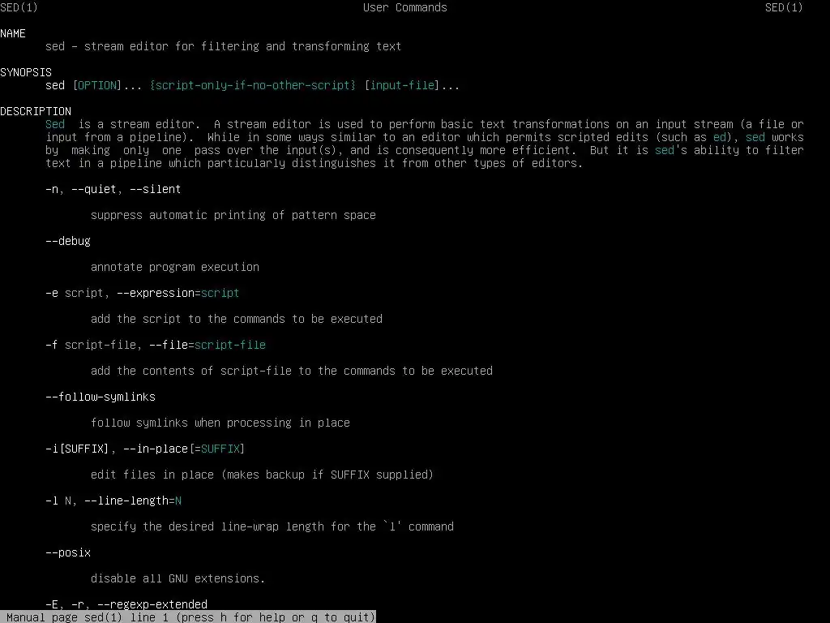Click the -f script-file, --file option
Viewport: 830px width, 623px height.
(156, 345)
